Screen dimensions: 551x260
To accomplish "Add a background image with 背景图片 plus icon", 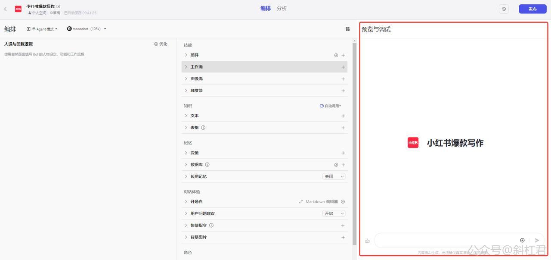I will pos(343,237).
